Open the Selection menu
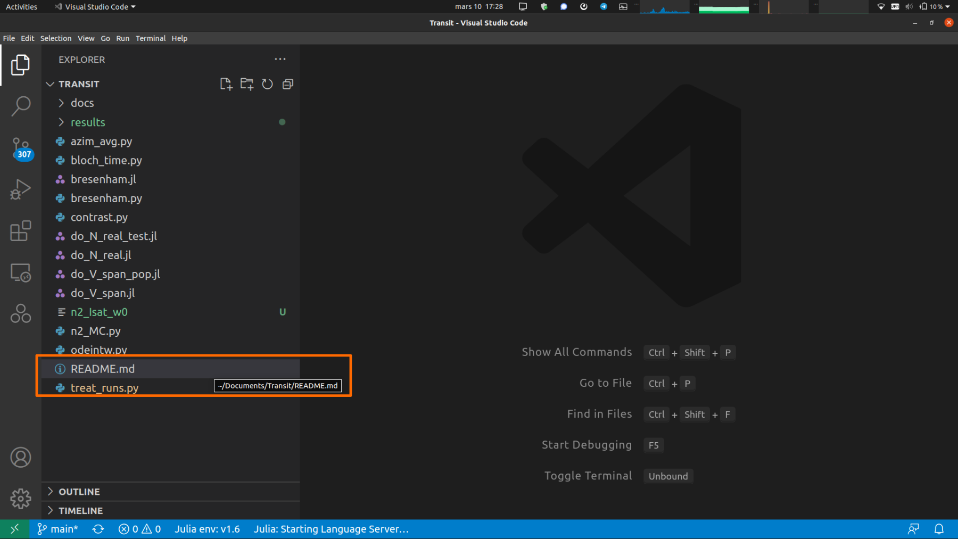This screenshot has height=539, width=958. click(55, 38)
